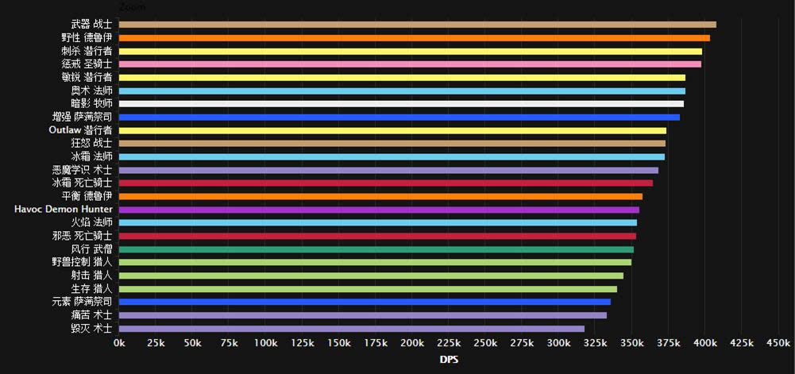Click the 毁灭 术士 bar at the bottom

(x=351, y=329)
